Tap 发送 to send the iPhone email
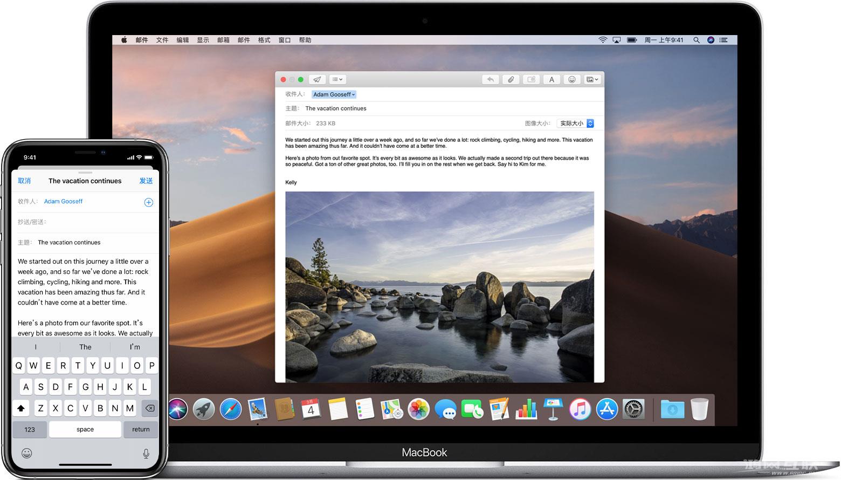This screenshot has width=841, height=480. (x=146, y=181)
